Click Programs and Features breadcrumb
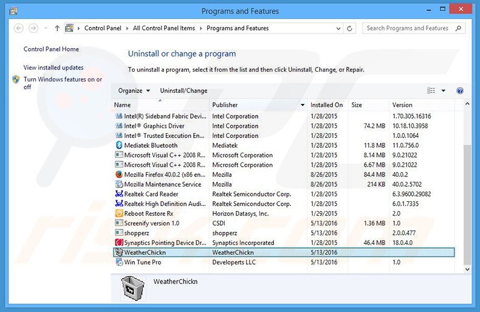The image size is (480, 312). (x=238, y=28)
